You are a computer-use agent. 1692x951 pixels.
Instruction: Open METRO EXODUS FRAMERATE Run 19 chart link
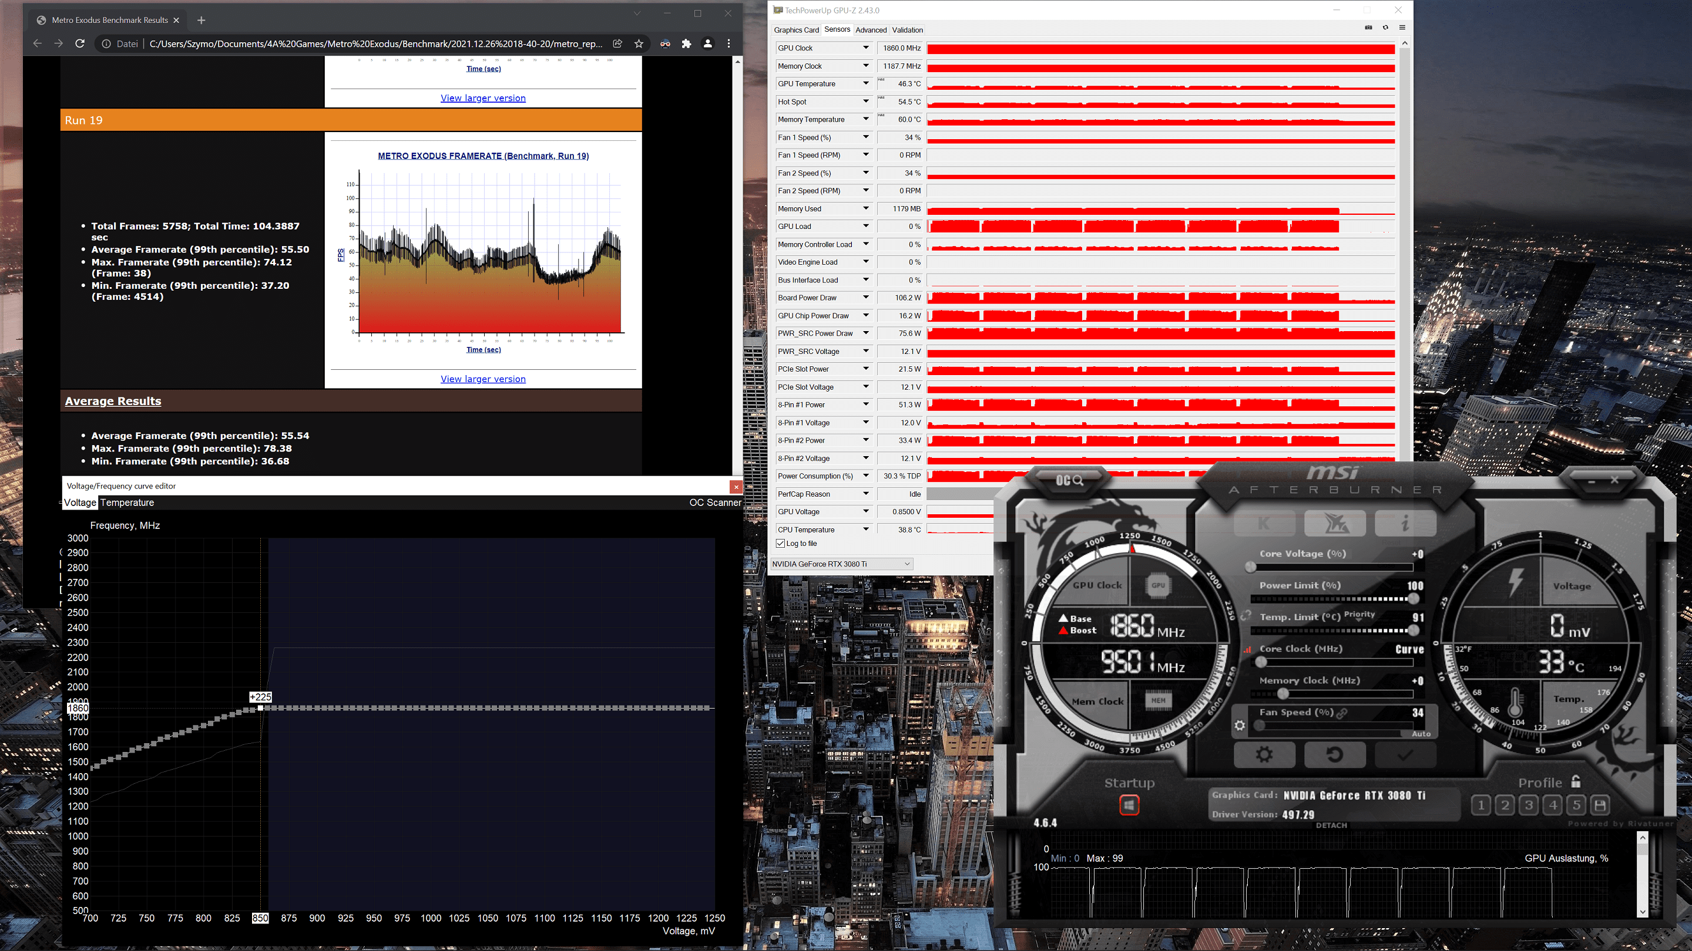point(483,156)
